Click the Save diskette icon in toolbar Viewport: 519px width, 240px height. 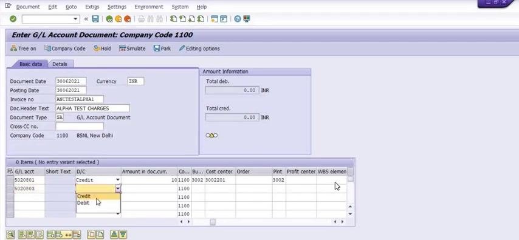tap(95, 19)
